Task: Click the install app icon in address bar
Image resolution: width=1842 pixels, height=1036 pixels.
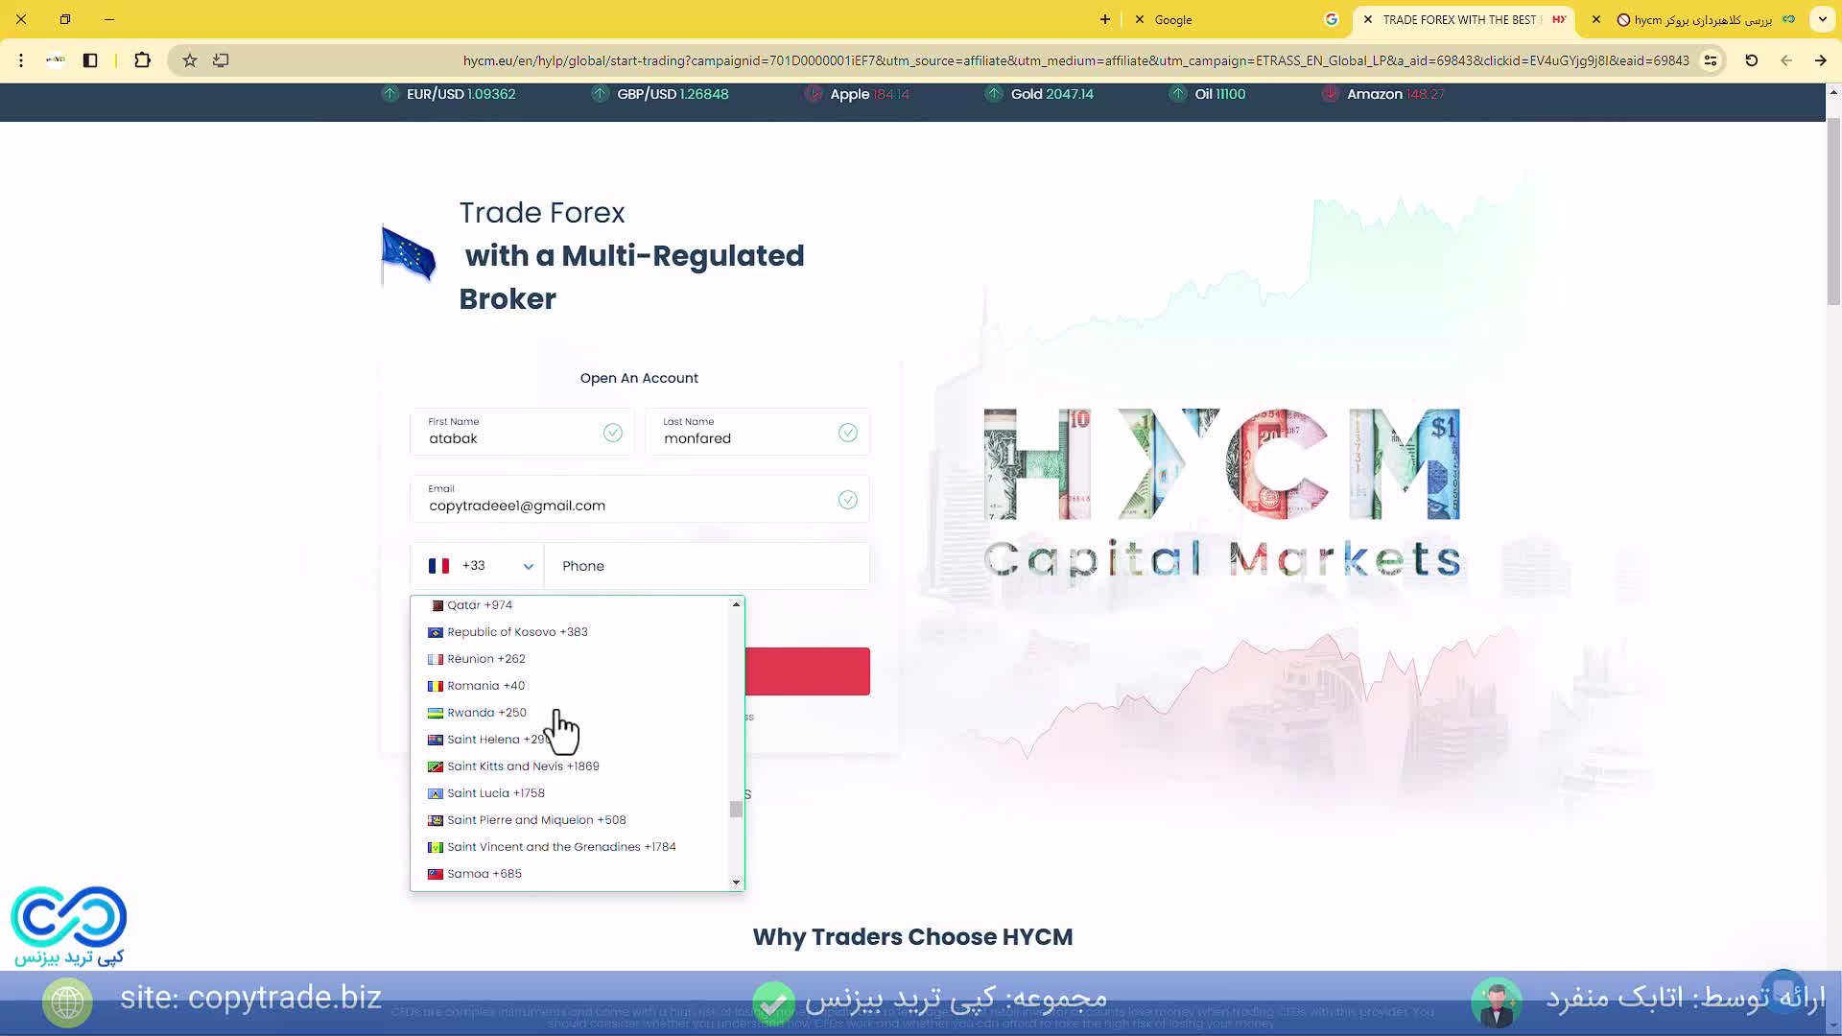Action: pos(221,60)
